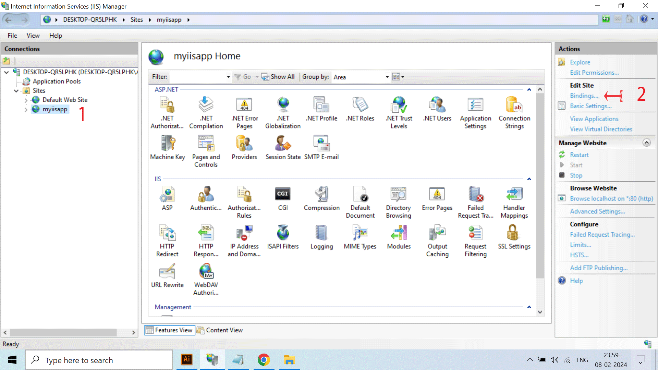Click Bindings under Edit Site
Screen dimensions: 658x370
tap(583, 95)
